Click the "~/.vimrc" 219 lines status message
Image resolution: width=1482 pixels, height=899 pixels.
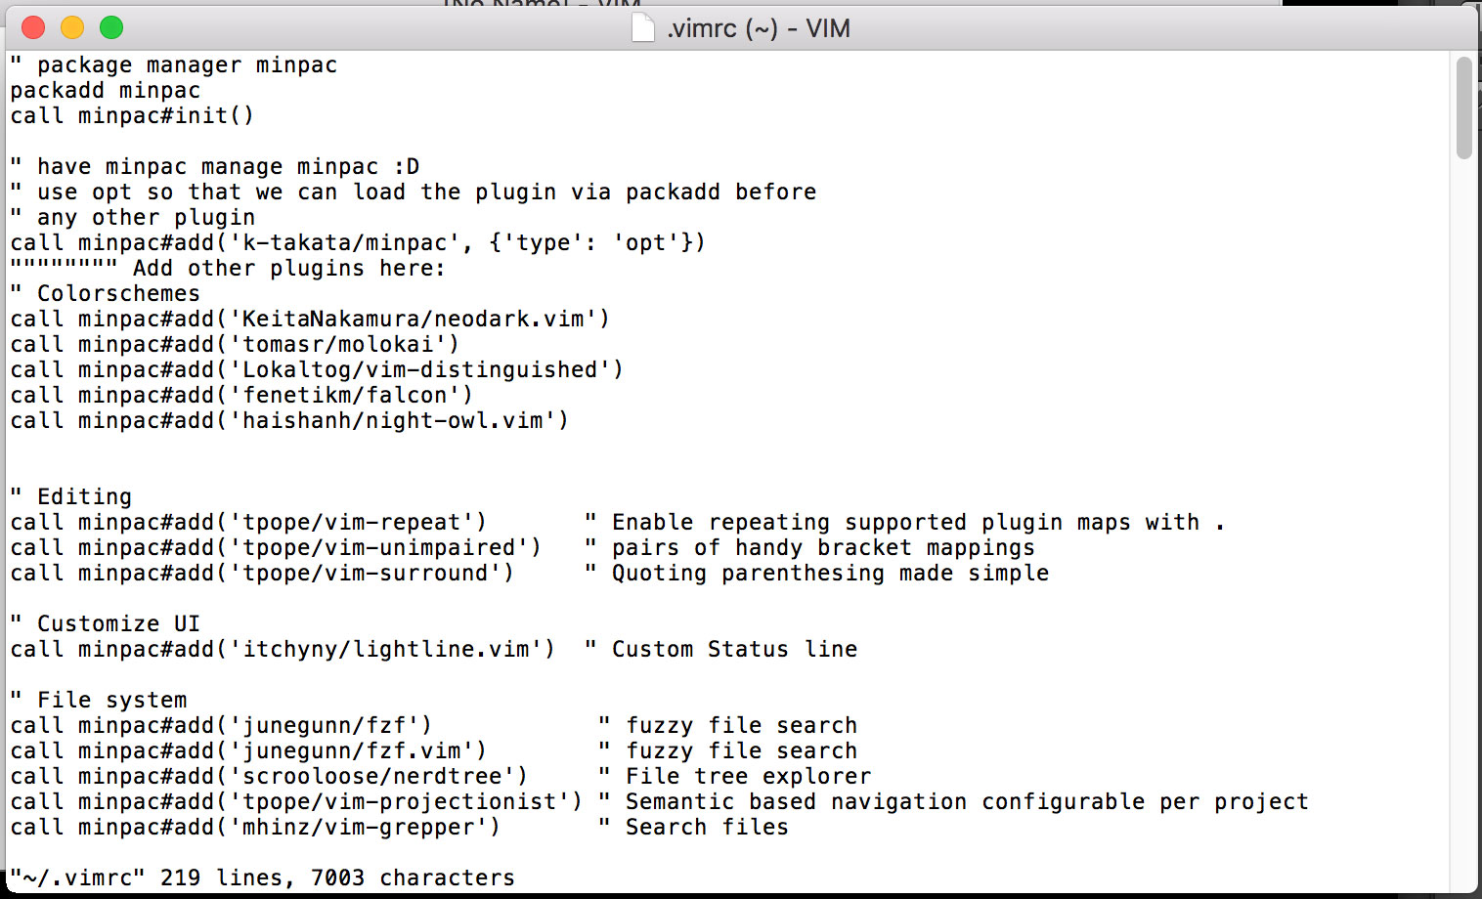pyautogui.click(x=262, y=878)
